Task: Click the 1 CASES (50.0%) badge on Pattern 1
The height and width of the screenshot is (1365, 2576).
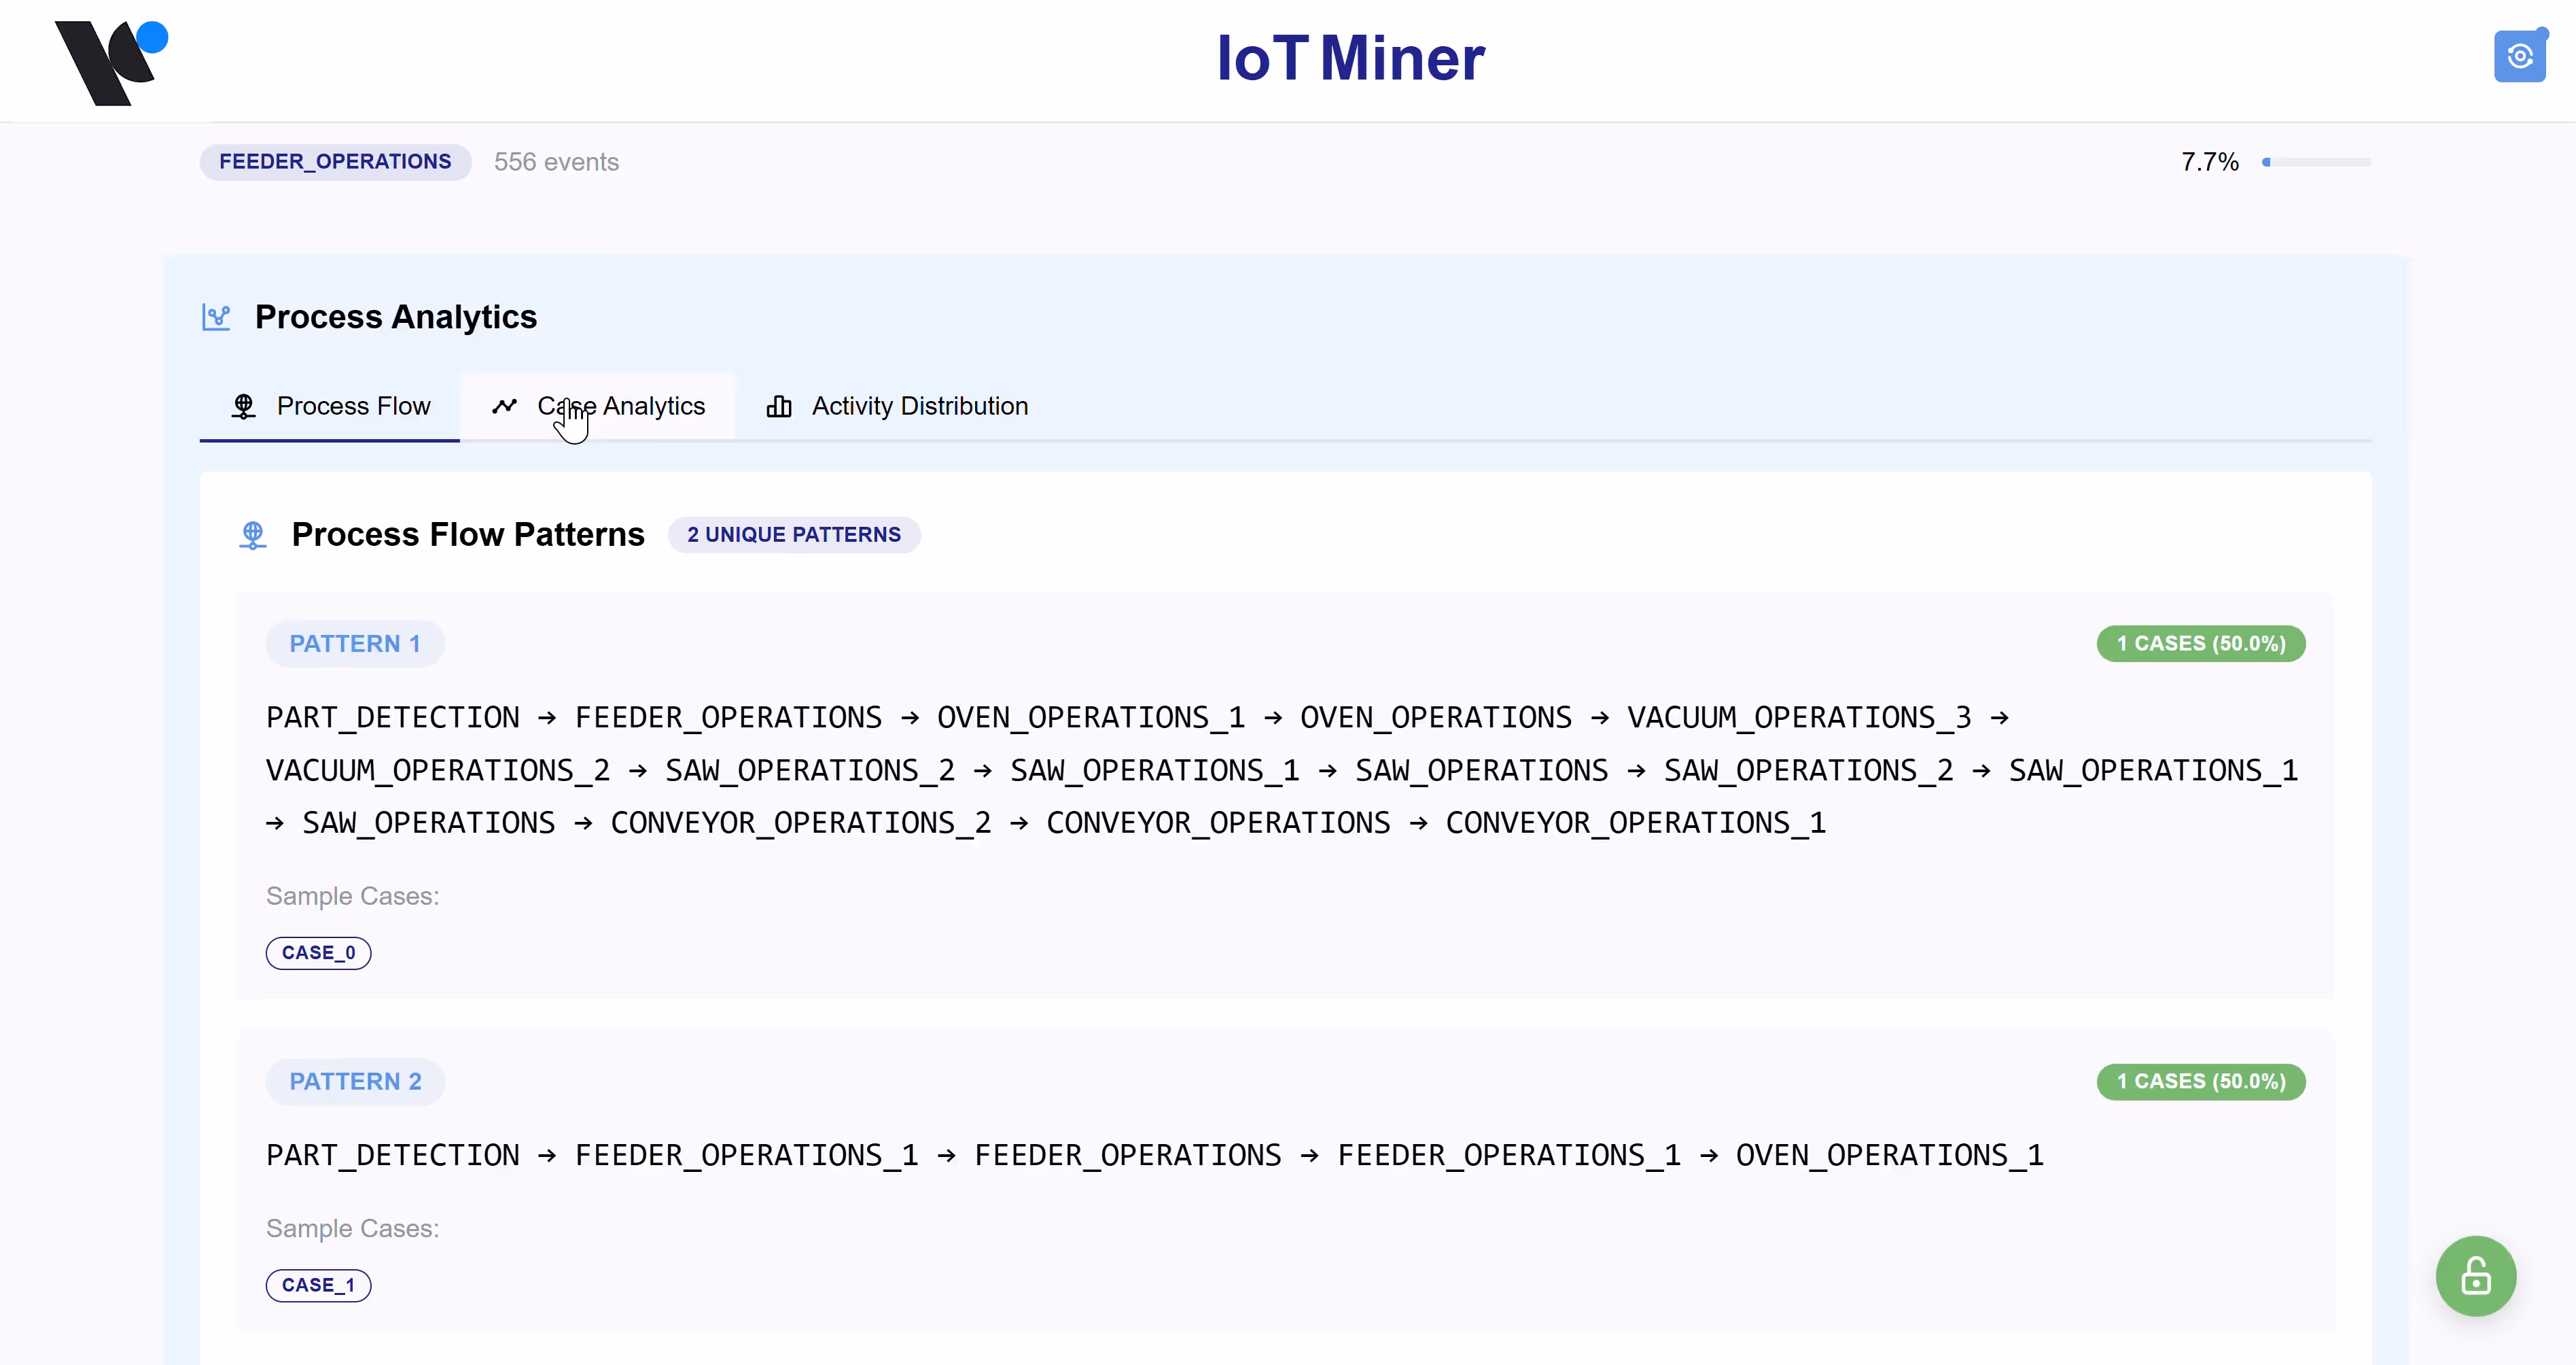Action: tap(2200, 644)
